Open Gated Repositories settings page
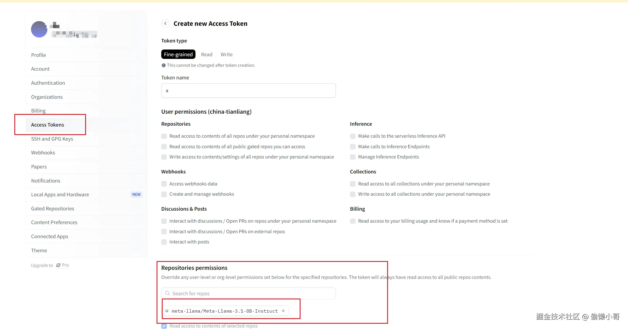 (53, 209)
